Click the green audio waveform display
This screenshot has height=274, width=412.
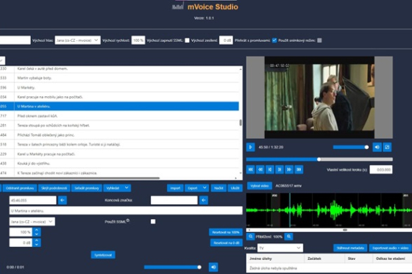(329, 210)
